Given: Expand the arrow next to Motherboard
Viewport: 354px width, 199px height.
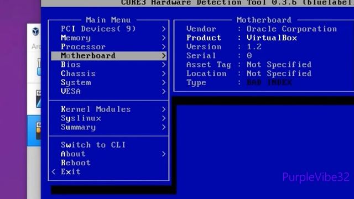Looking at the screenshot, I should 164,56.
